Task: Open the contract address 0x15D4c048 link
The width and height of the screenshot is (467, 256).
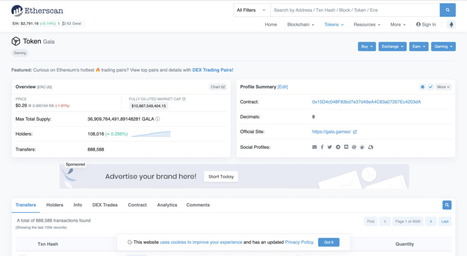Action: tap(366, 102)
